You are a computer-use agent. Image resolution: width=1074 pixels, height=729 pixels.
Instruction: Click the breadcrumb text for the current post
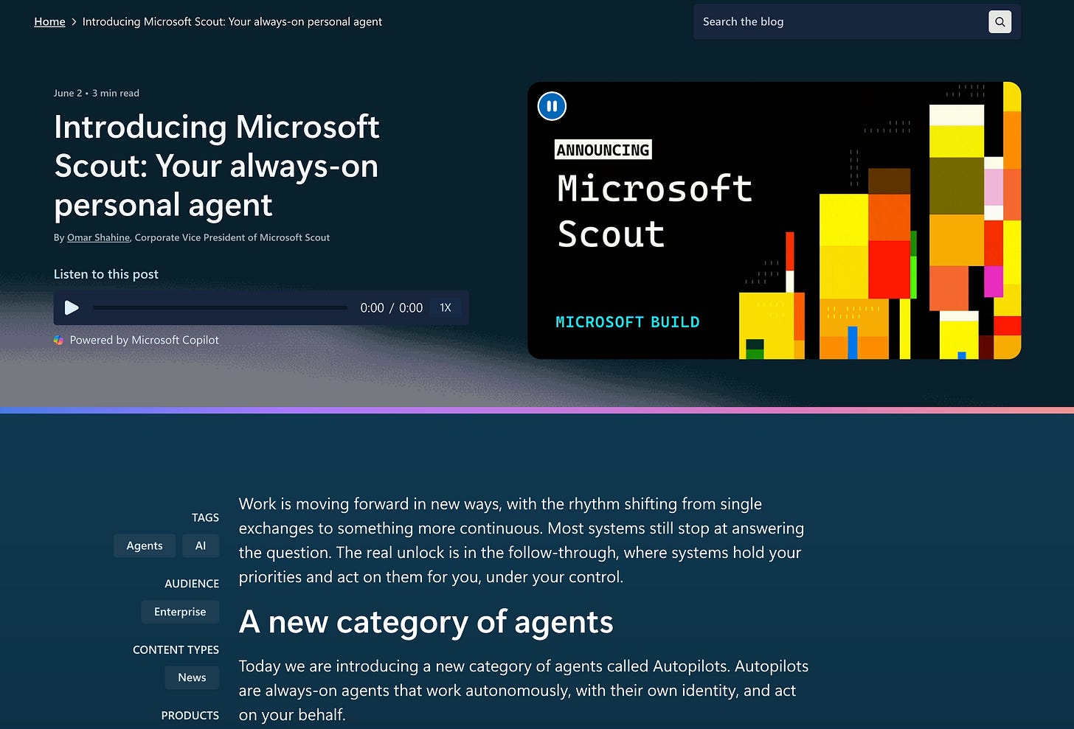(232, 21)
